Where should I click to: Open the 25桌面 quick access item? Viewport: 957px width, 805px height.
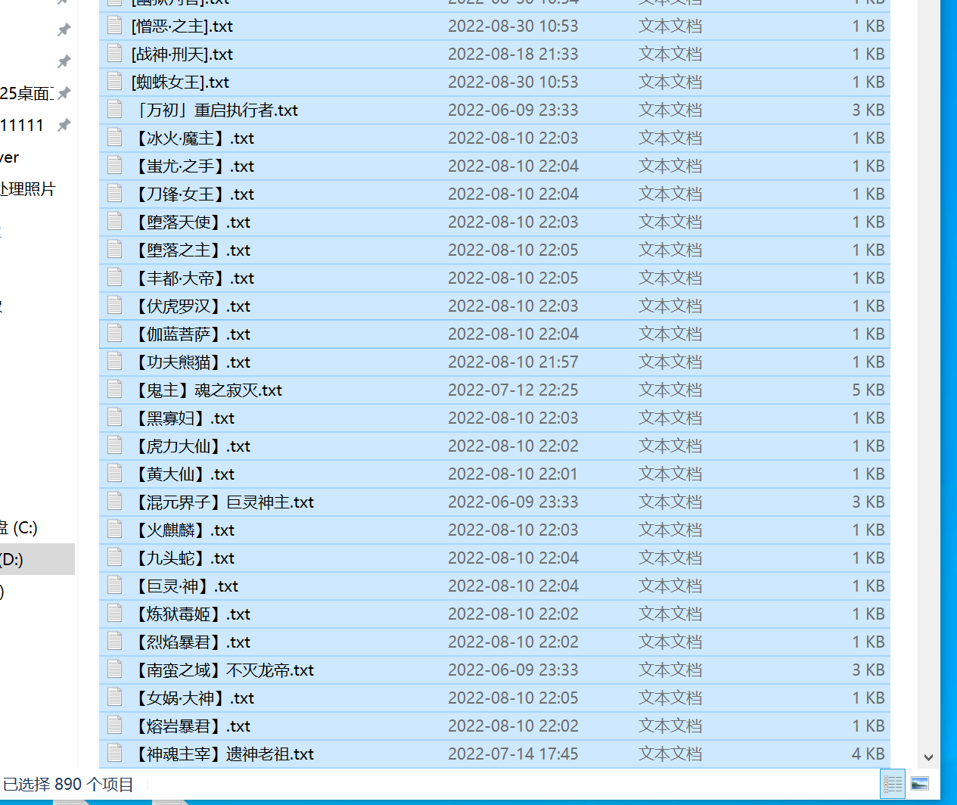(26, 94)
